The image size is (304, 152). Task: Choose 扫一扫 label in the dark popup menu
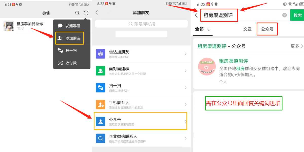click(71, 51)
